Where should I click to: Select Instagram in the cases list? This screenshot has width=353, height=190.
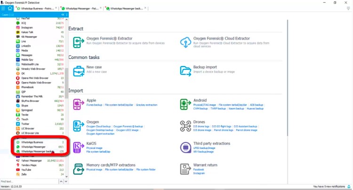(27, 27)
